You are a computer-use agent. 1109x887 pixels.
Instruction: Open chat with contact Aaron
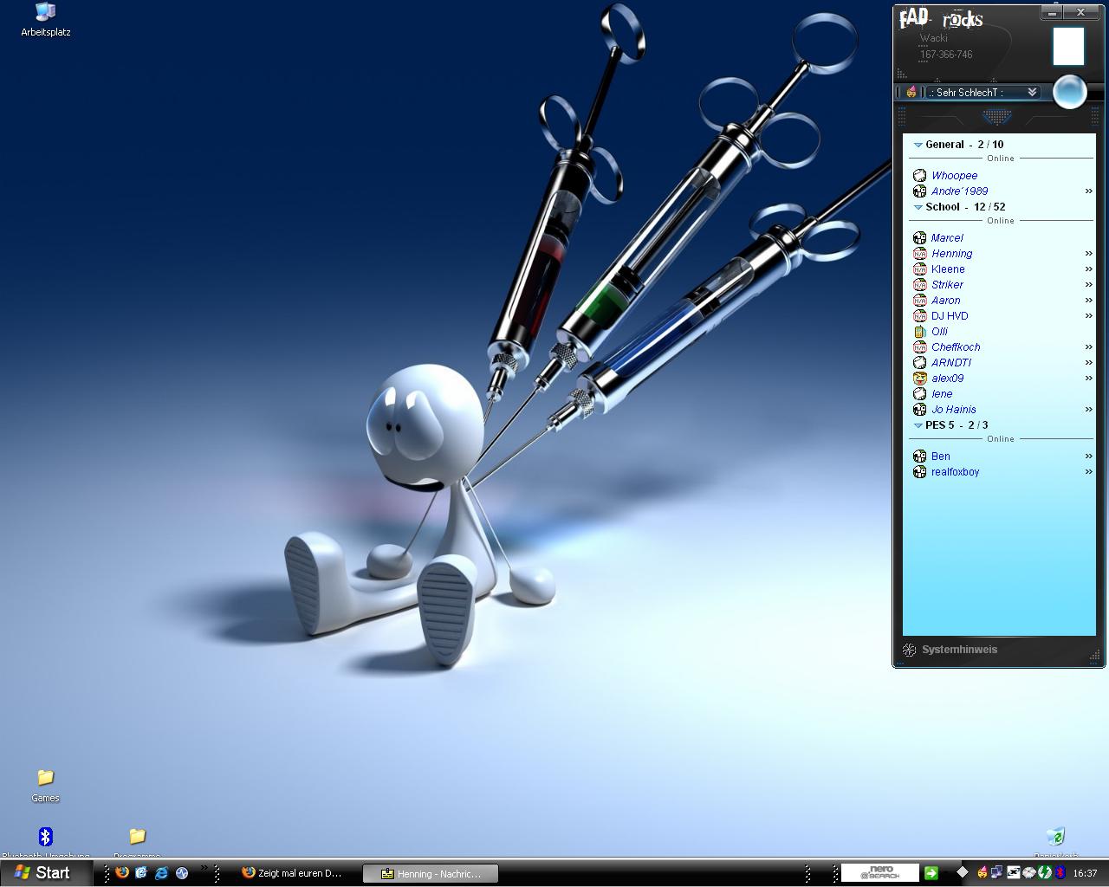click(x=945, y=301)
